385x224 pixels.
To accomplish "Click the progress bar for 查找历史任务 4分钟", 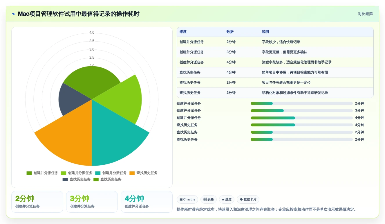I will 302,125.
